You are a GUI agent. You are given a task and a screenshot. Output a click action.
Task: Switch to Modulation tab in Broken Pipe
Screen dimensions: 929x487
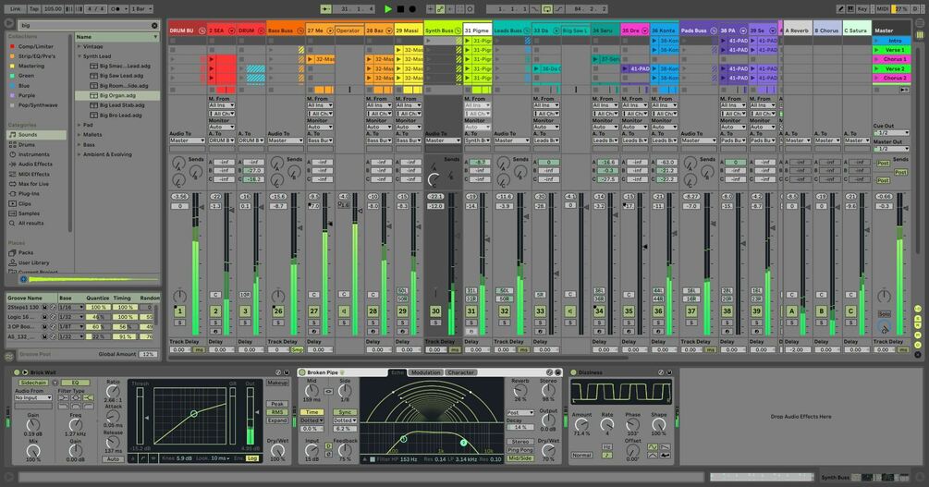tap(425, 372)
